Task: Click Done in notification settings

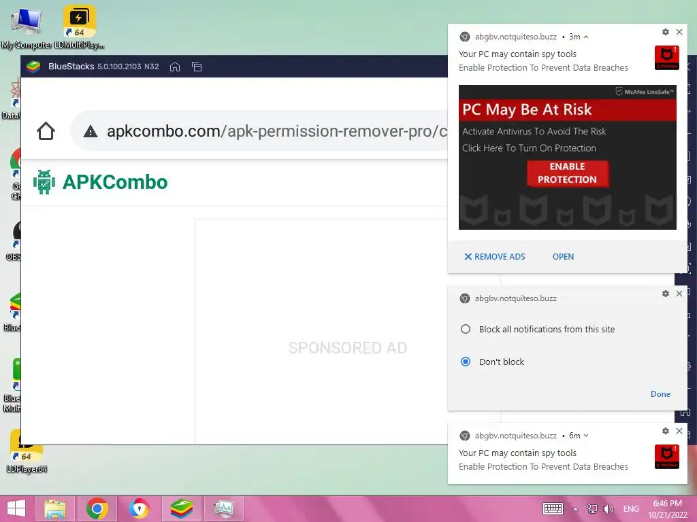Action: 660,394
